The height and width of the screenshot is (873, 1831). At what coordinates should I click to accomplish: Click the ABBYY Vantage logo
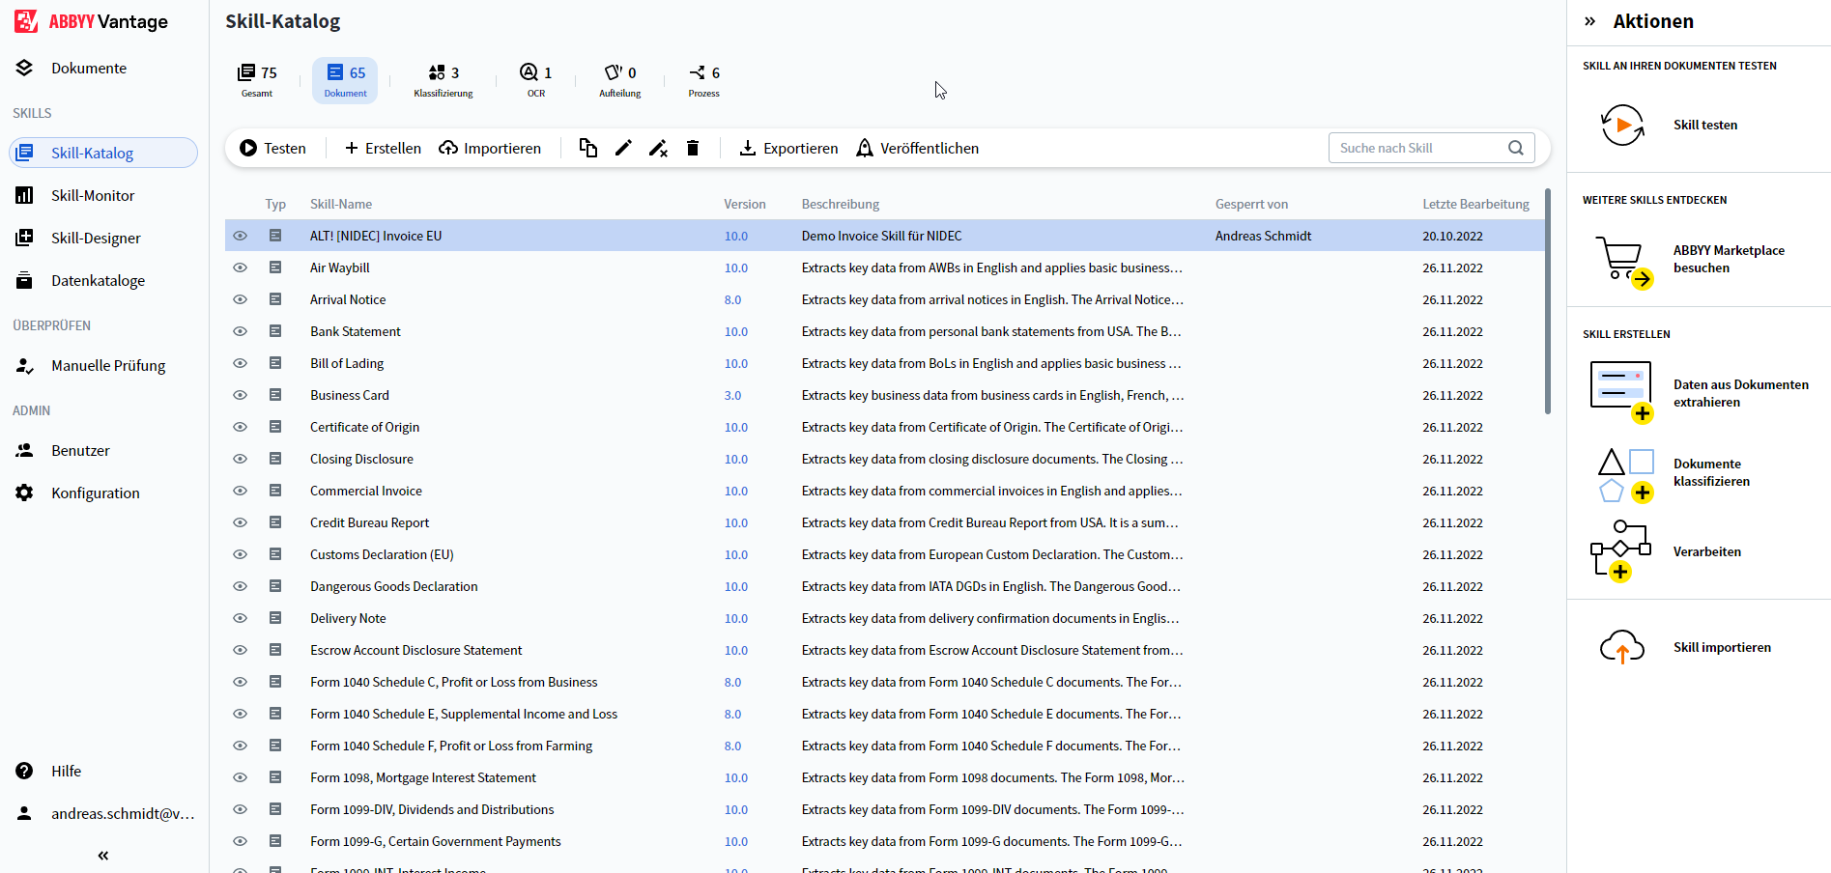[x=91, y=21]
